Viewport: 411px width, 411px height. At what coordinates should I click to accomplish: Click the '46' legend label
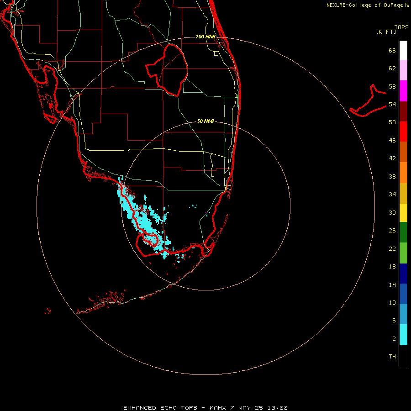click(392, 141)
